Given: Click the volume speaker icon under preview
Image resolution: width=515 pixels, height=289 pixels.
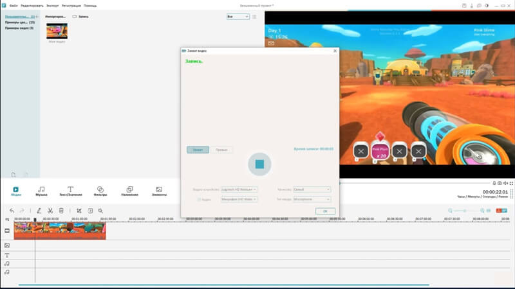Looking at the screenshot, I should coord(505,183).
